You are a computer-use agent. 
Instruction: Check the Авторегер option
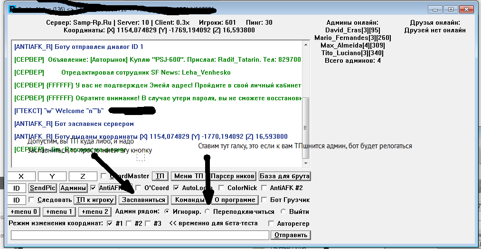tap(272, 223)
